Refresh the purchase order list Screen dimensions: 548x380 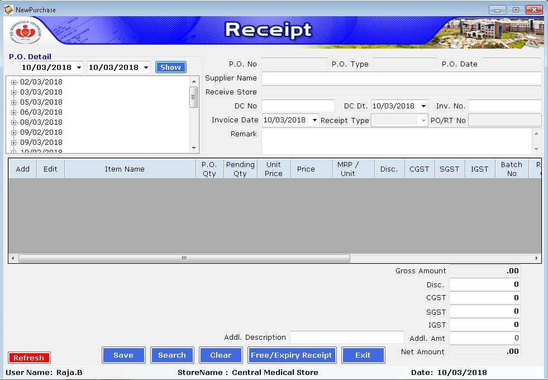[x=29, y=358]
